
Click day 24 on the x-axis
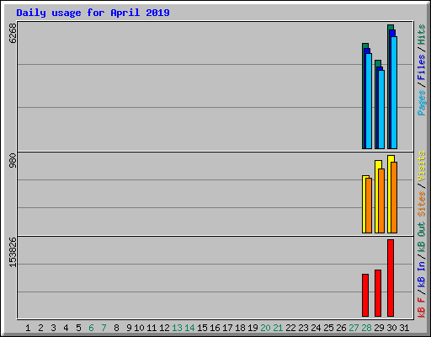pos(316,328)
